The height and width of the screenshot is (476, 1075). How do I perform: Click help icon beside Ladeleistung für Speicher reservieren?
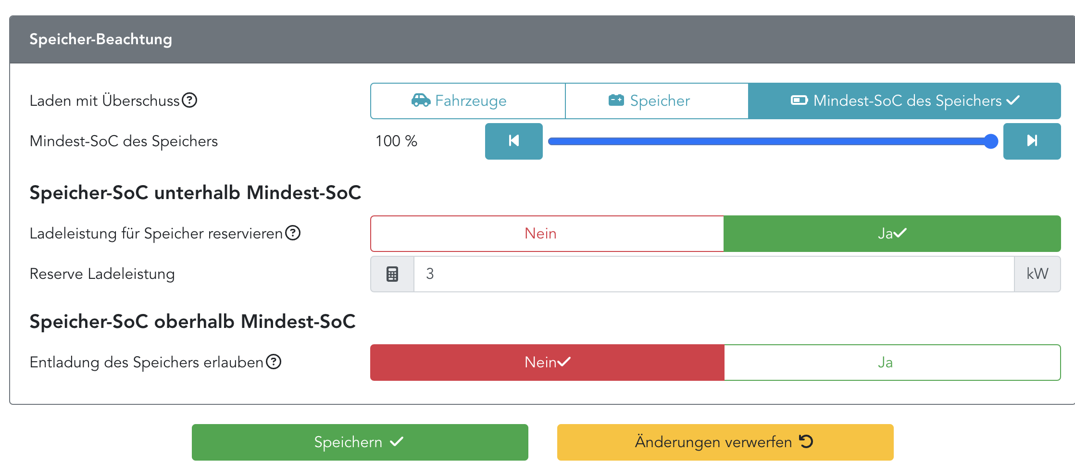293,233
